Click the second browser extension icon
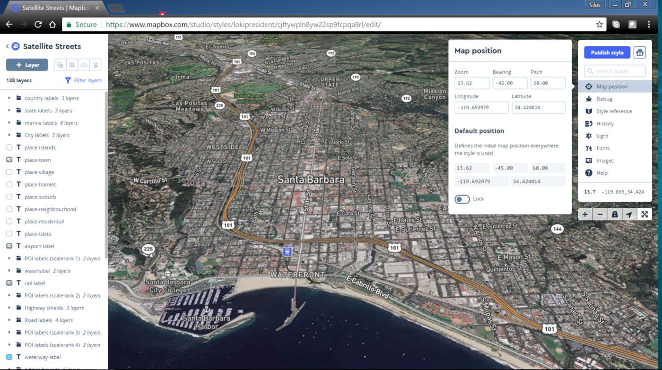The image size is (662, 370). [632, 25]
